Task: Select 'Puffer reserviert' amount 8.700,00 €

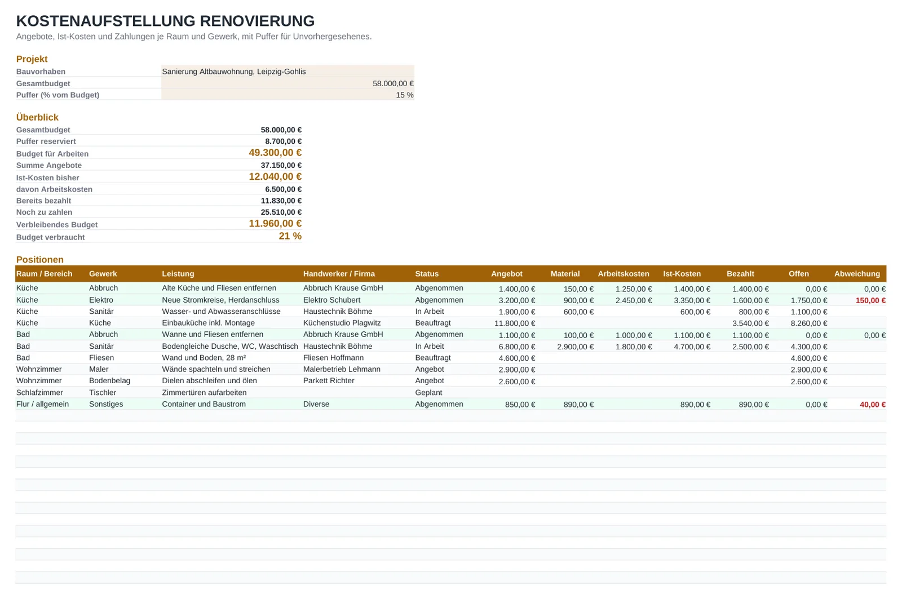Action: [x=284, y=141]
